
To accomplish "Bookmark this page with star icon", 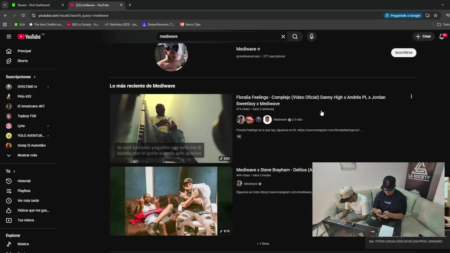I will tap(436, 15).
